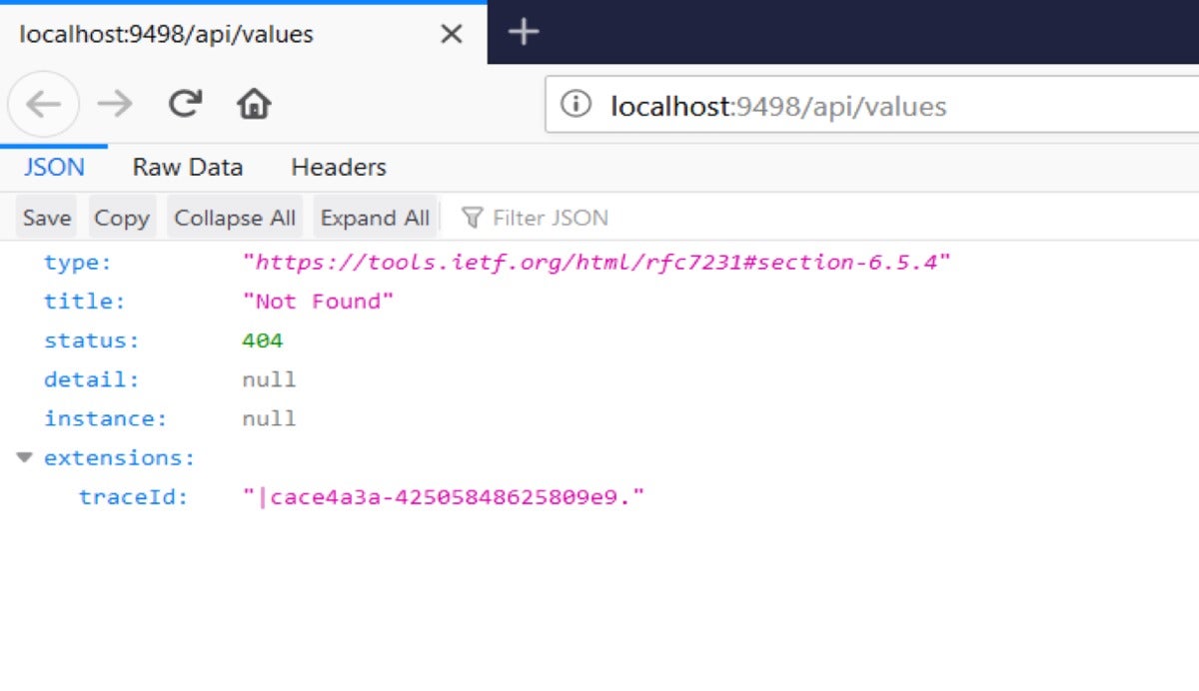Viewport: 1199px width, 691px height.
Task: Switch to the Raw Data tab
Action: pyautogui.click(x=188, y=167)
